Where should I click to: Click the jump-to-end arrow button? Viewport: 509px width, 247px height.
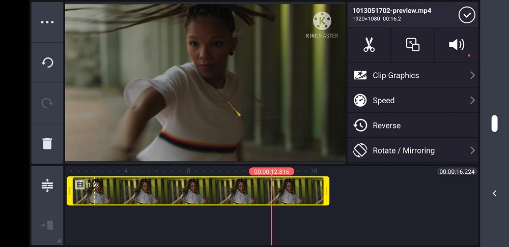point(47,225)
